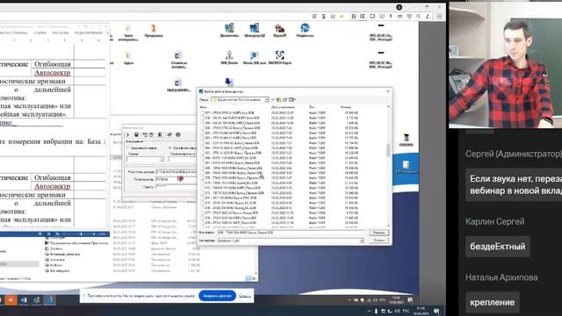Select the left radio button in small dialog
This screenshot has width=562, height=316.
point(128,147)
